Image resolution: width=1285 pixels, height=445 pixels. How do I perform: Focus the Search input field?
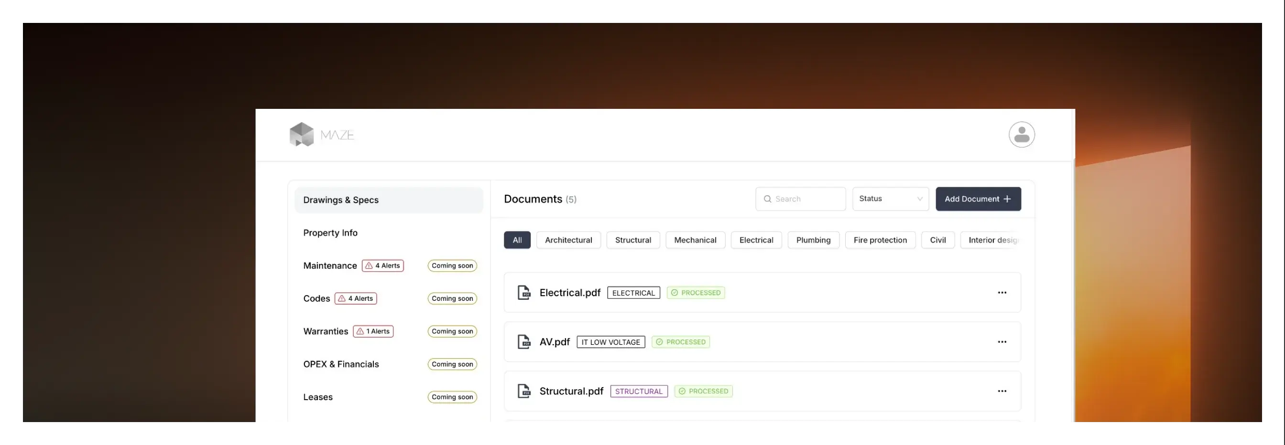tap(801, 199)
